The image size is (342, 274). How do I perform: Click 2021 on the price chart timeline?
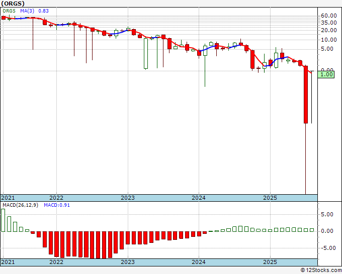click(8, 198)
